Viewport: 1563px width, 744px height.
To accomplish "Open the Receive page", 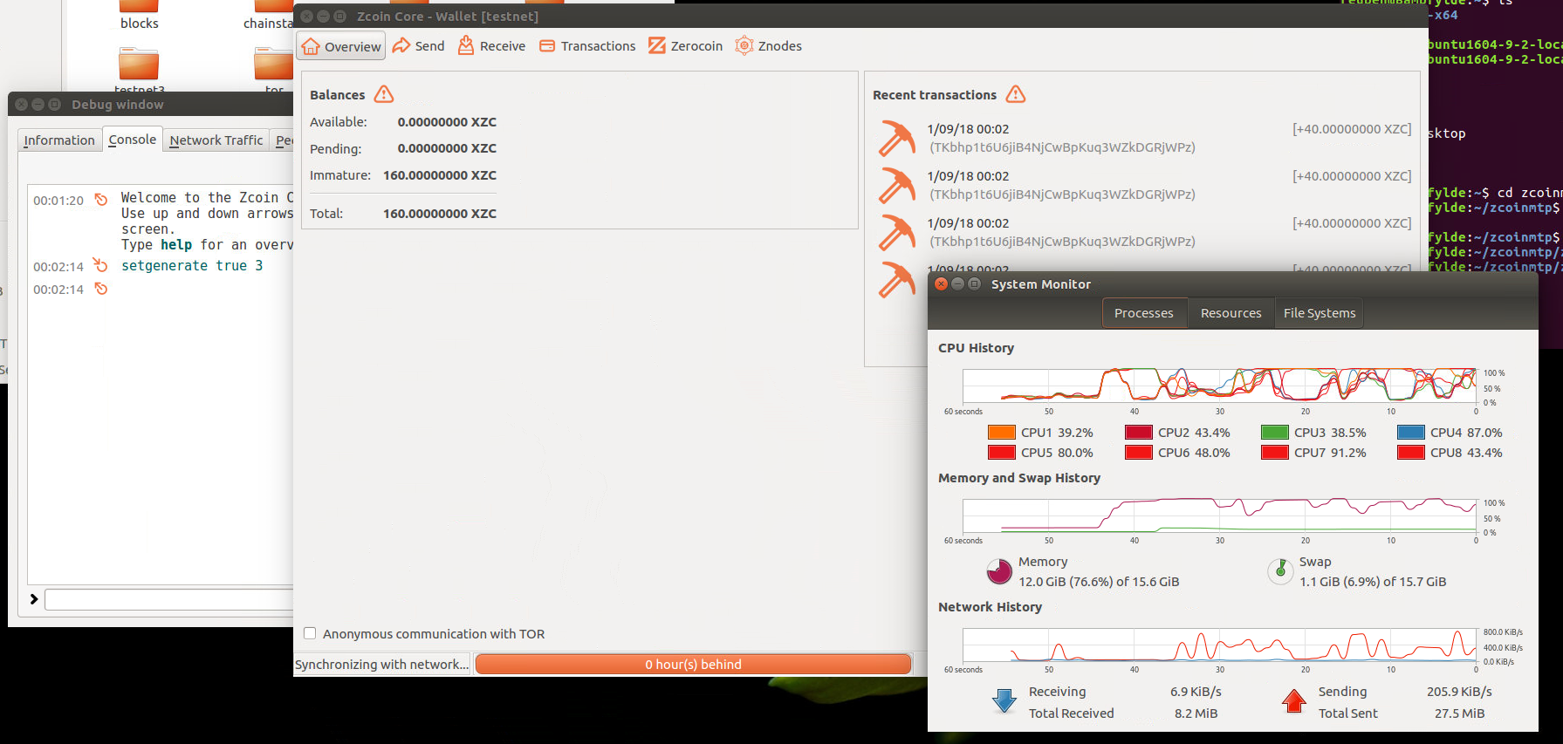I will click(x=492, y=46).
